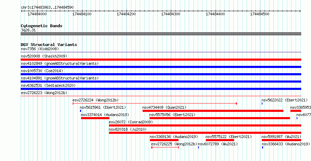This screenshot has width=311, height=161.
Task: Open the partially visible nsv3365953 label
Action: coord(301,107)
